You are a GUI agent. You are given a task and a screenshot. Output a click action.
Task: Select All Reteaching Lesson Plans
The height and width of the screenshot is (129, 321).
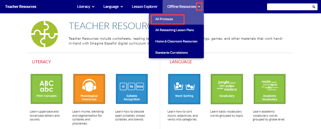pyautogui.click(x=175, y=30)
